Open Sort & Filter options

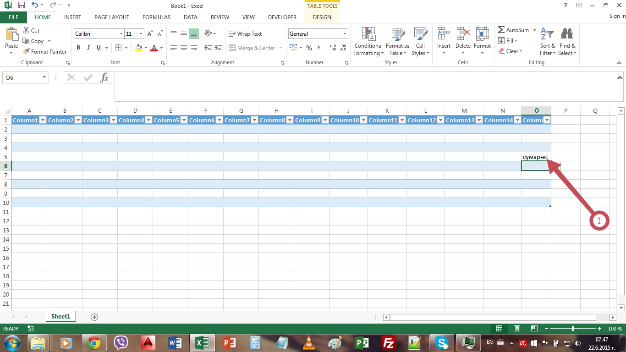click(x=547, y=42)
